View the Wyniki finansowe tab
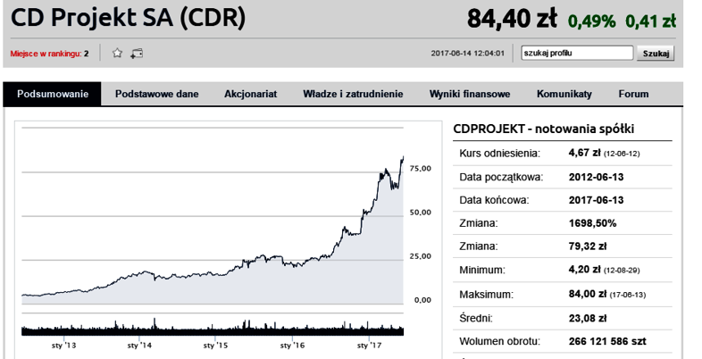The image size is (702, 359). click(470, 94)
